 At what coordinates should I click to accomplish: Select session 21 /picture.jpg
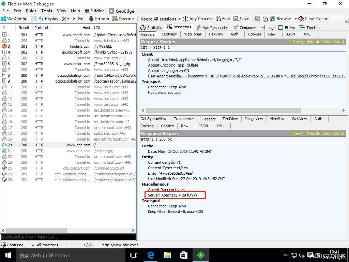click(68, 151)
